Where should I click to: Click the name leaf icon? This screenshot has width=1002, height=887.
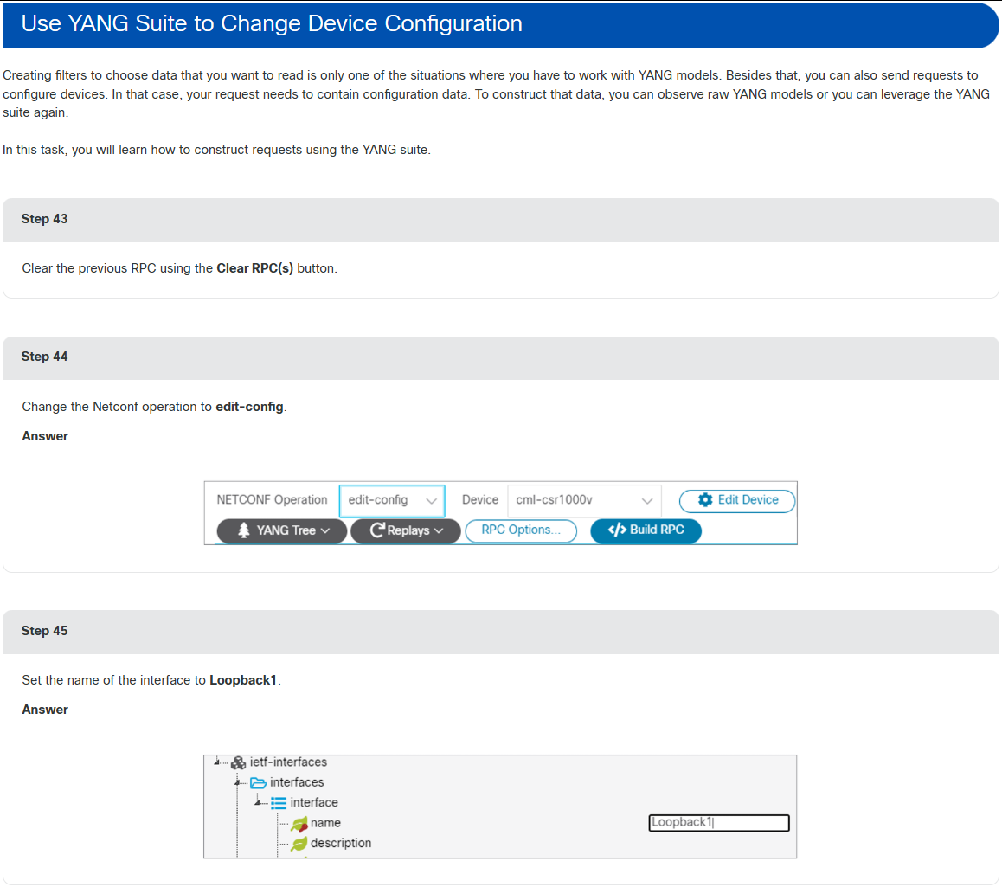pyautogui.click(x=299, y=825)
